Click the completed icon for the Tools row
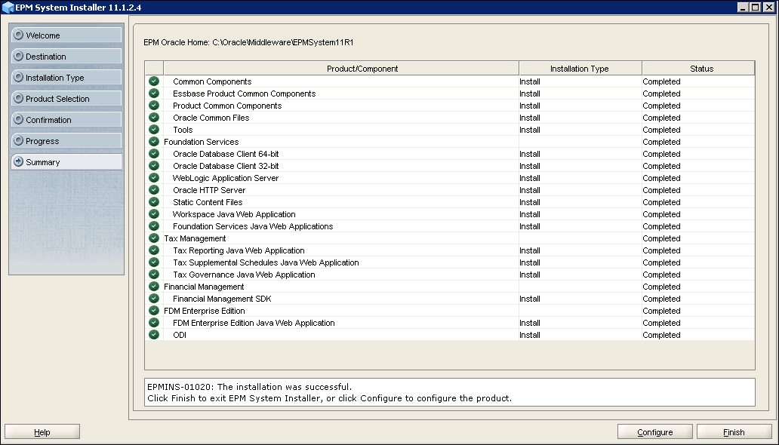The image size is (779, 445). 154,130
